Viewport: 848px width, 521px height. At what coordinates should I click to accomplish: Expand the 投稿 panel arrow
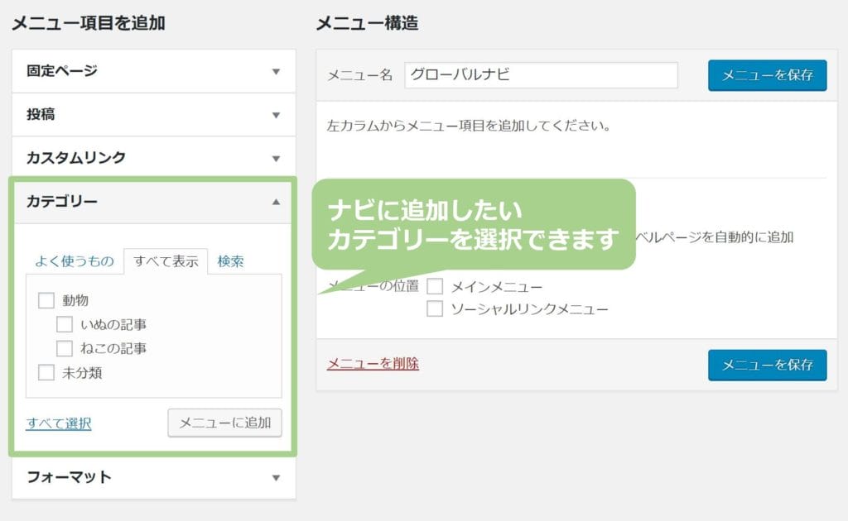[x=276, y=115]
